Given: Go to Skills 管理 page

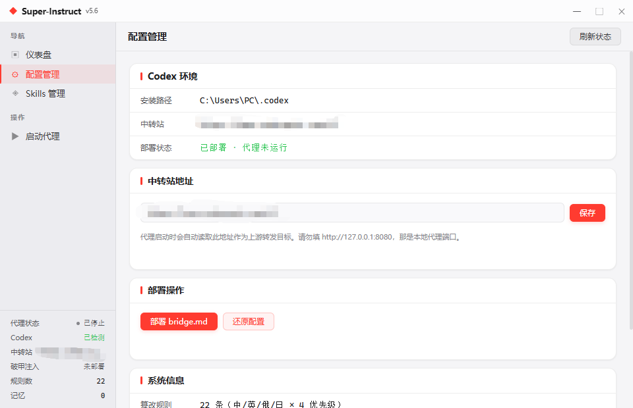Looking at the screenshot, I should click(x=58, y=93).
